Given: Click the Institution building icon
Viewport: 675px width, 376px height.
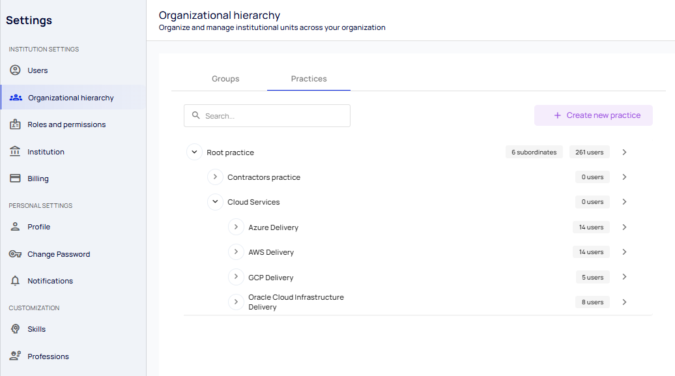Looking at the screenshot, I should [15, 152].
